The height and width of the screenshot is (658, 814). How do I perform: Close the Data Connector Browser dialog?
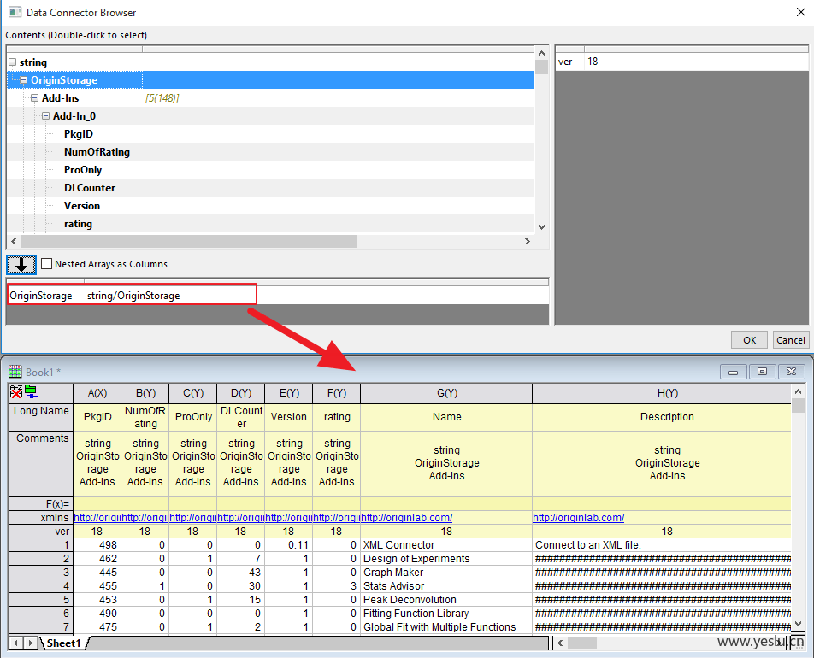pos(801,12)
